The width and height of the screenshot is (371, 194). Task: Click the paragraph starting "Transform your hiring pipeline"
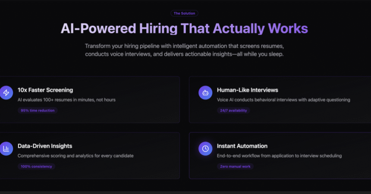tap(184, 50)
